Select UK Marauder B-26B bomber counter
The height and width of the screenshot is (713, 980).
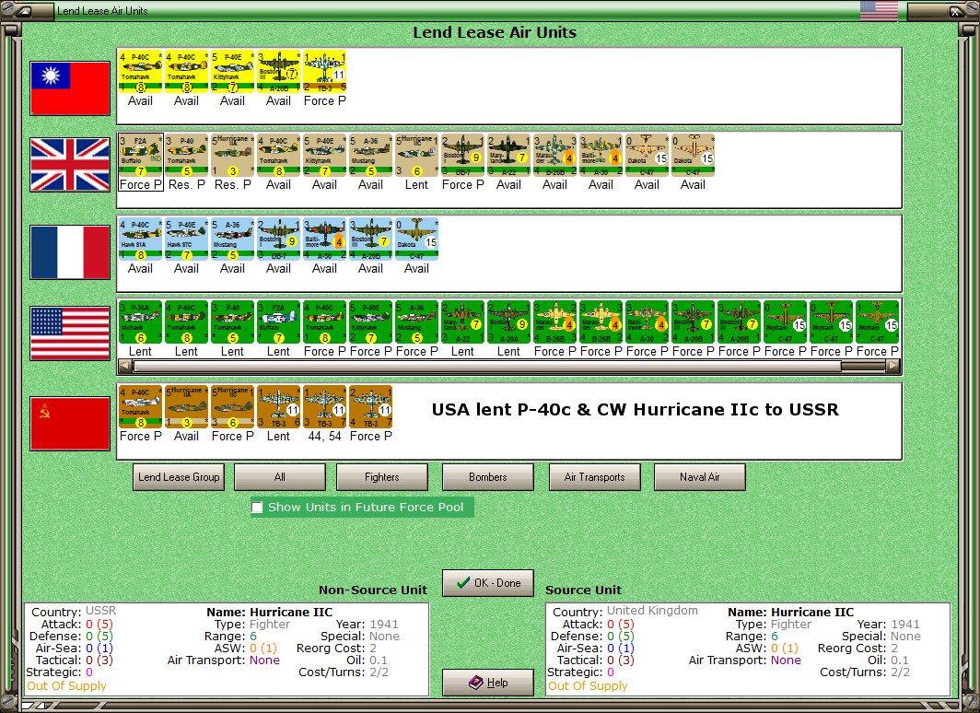coord(554,155)
